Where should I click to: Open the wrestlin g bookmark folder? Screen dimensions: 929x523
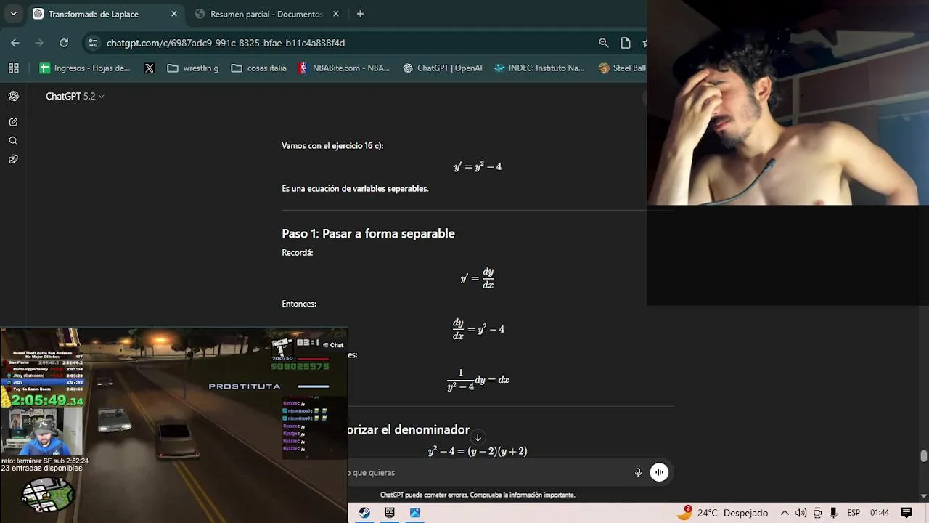[192, 68]
